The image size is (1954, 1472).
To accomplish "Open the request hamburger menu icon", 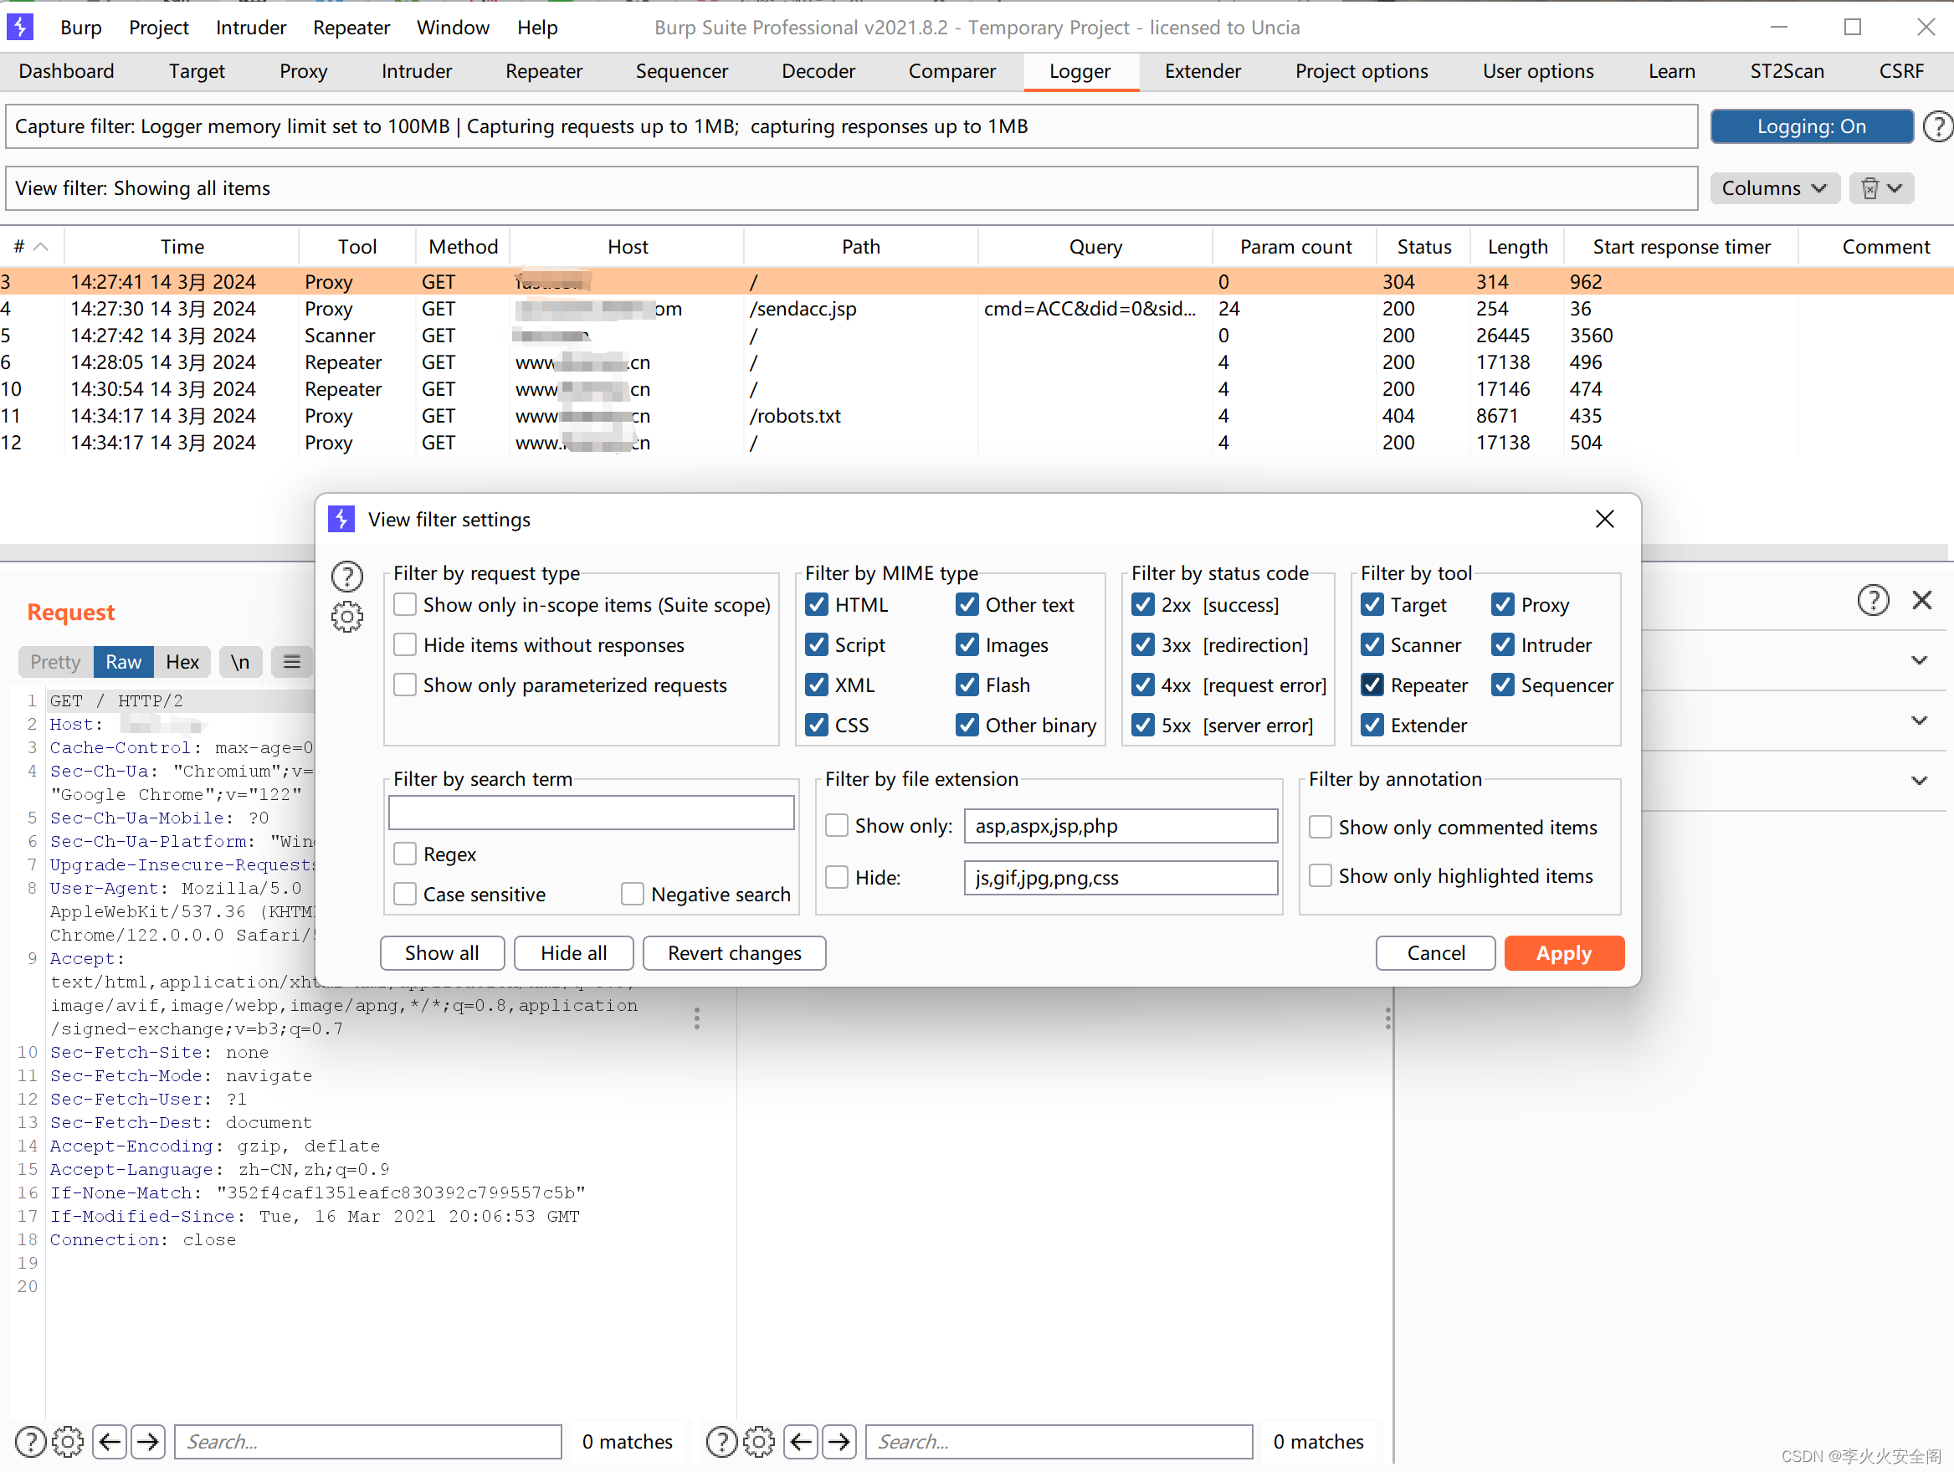I will [291, 662].
